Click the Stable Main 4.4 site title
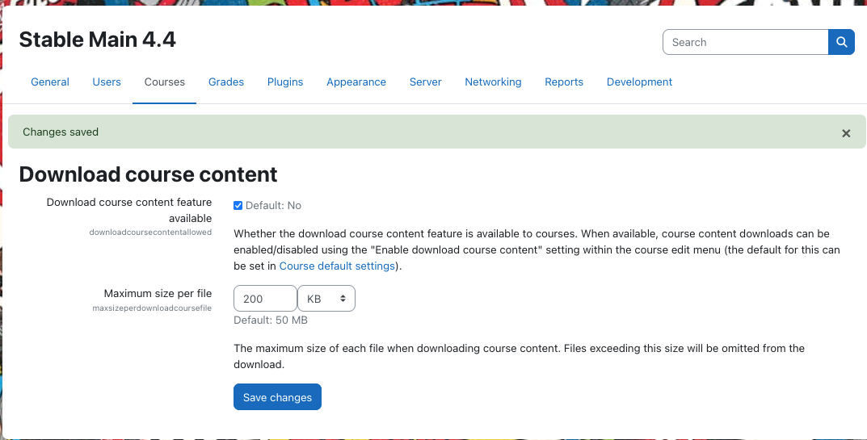 pos(97,40)
